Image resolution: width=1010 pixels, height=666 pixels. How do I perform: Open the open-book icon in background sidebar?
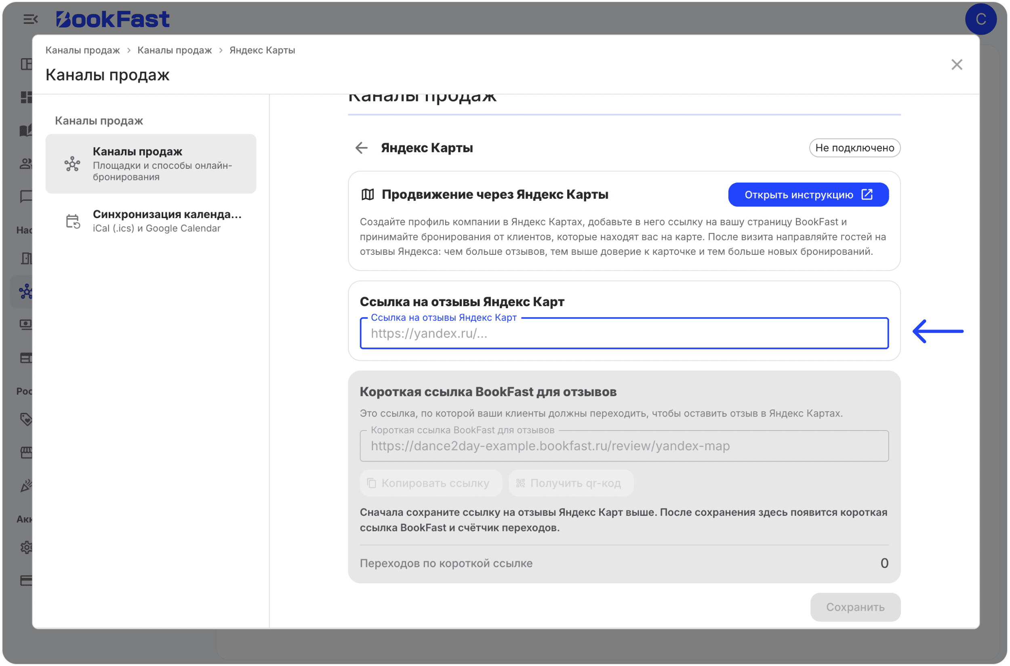(x=26, y=130)
